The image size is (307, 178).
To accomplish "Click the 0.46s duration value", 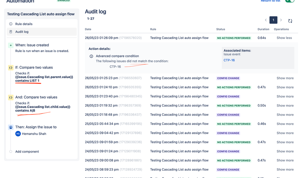I will point(262,124).
